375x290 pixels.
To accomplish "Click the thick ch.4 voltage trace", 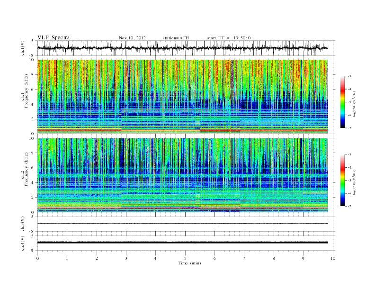I will coord(182,243).
